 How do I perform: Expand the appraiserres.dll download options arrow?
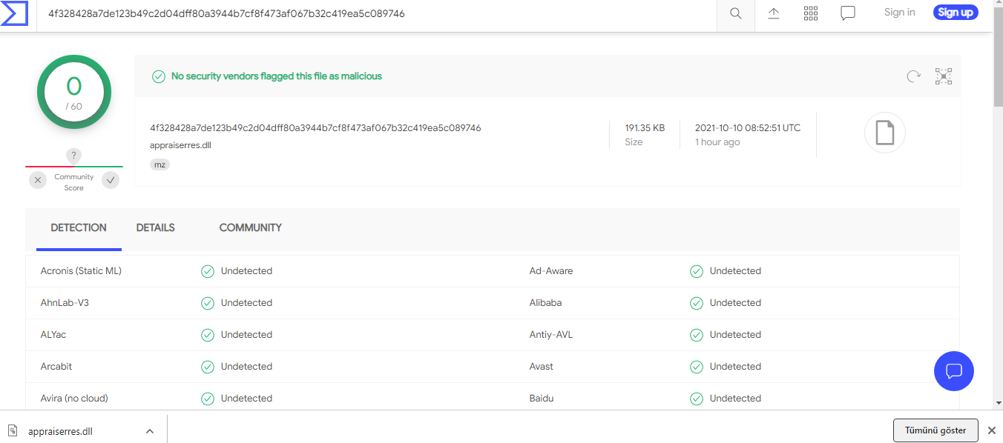[150, 430]
